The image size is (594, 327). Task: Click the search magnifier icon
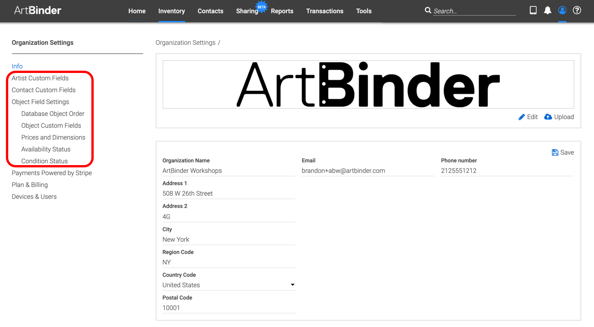point(428,10)
